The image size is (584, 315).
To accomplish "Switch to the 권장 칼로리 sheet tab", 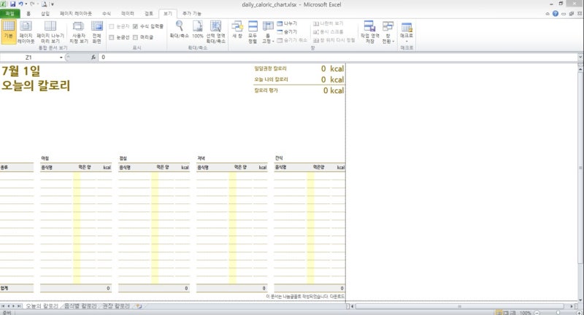I will (x=116, y=306).
